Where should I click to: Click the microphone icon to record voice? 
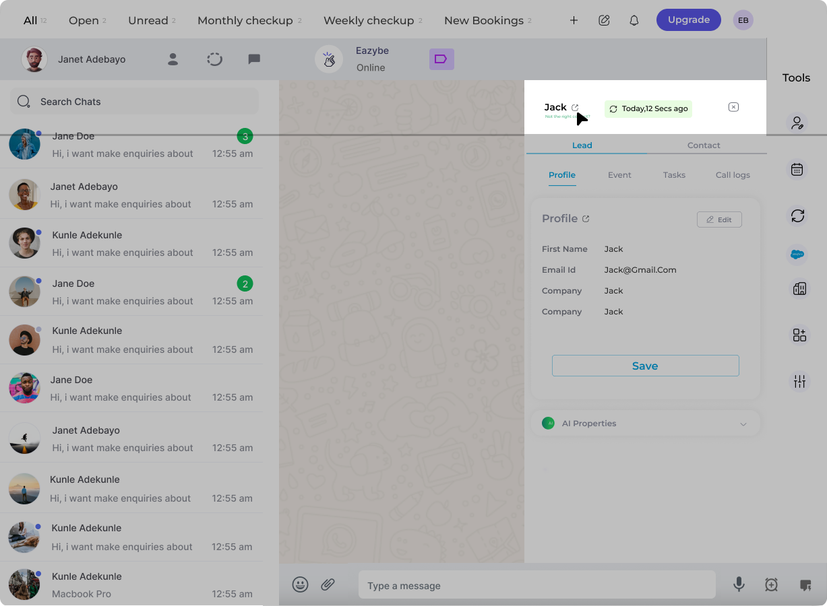(x=739, y=584)
